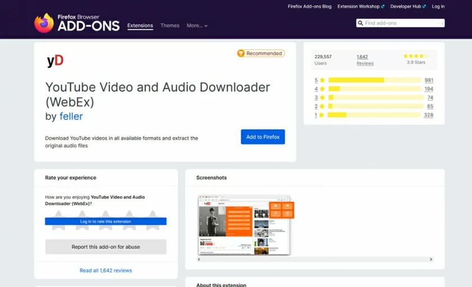Click the 3.9 Stars text

[x=416, y=62]
